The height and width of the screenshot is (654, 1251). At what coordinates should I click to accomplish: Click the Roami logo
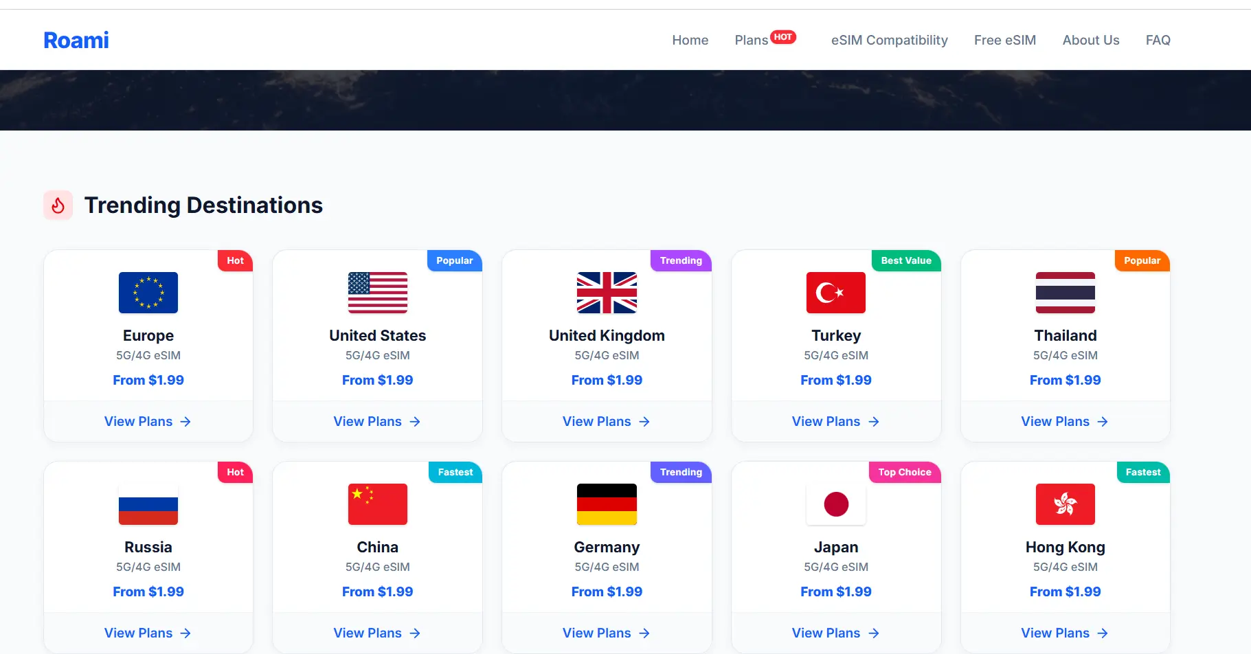[76, 41]
